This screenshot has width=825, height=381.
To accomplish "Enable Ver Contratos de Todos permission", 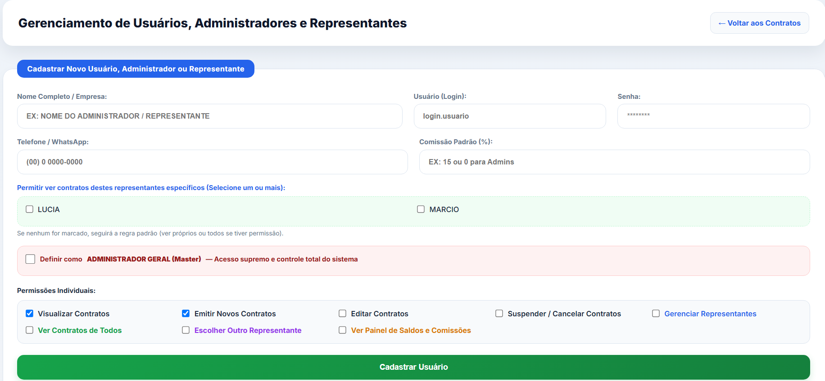I will pyautogui.click(x=30, y=330).
